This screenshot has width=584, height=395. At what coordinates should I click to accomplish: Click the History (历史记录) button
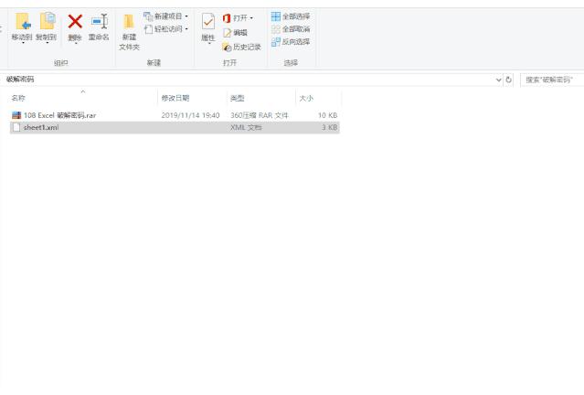pyautogui.click(x=241, y=47)
